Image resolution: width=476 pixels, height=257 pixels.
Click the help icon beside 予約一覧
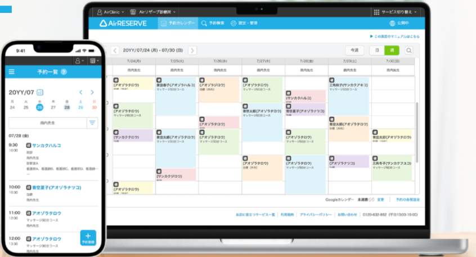point(64,72)
